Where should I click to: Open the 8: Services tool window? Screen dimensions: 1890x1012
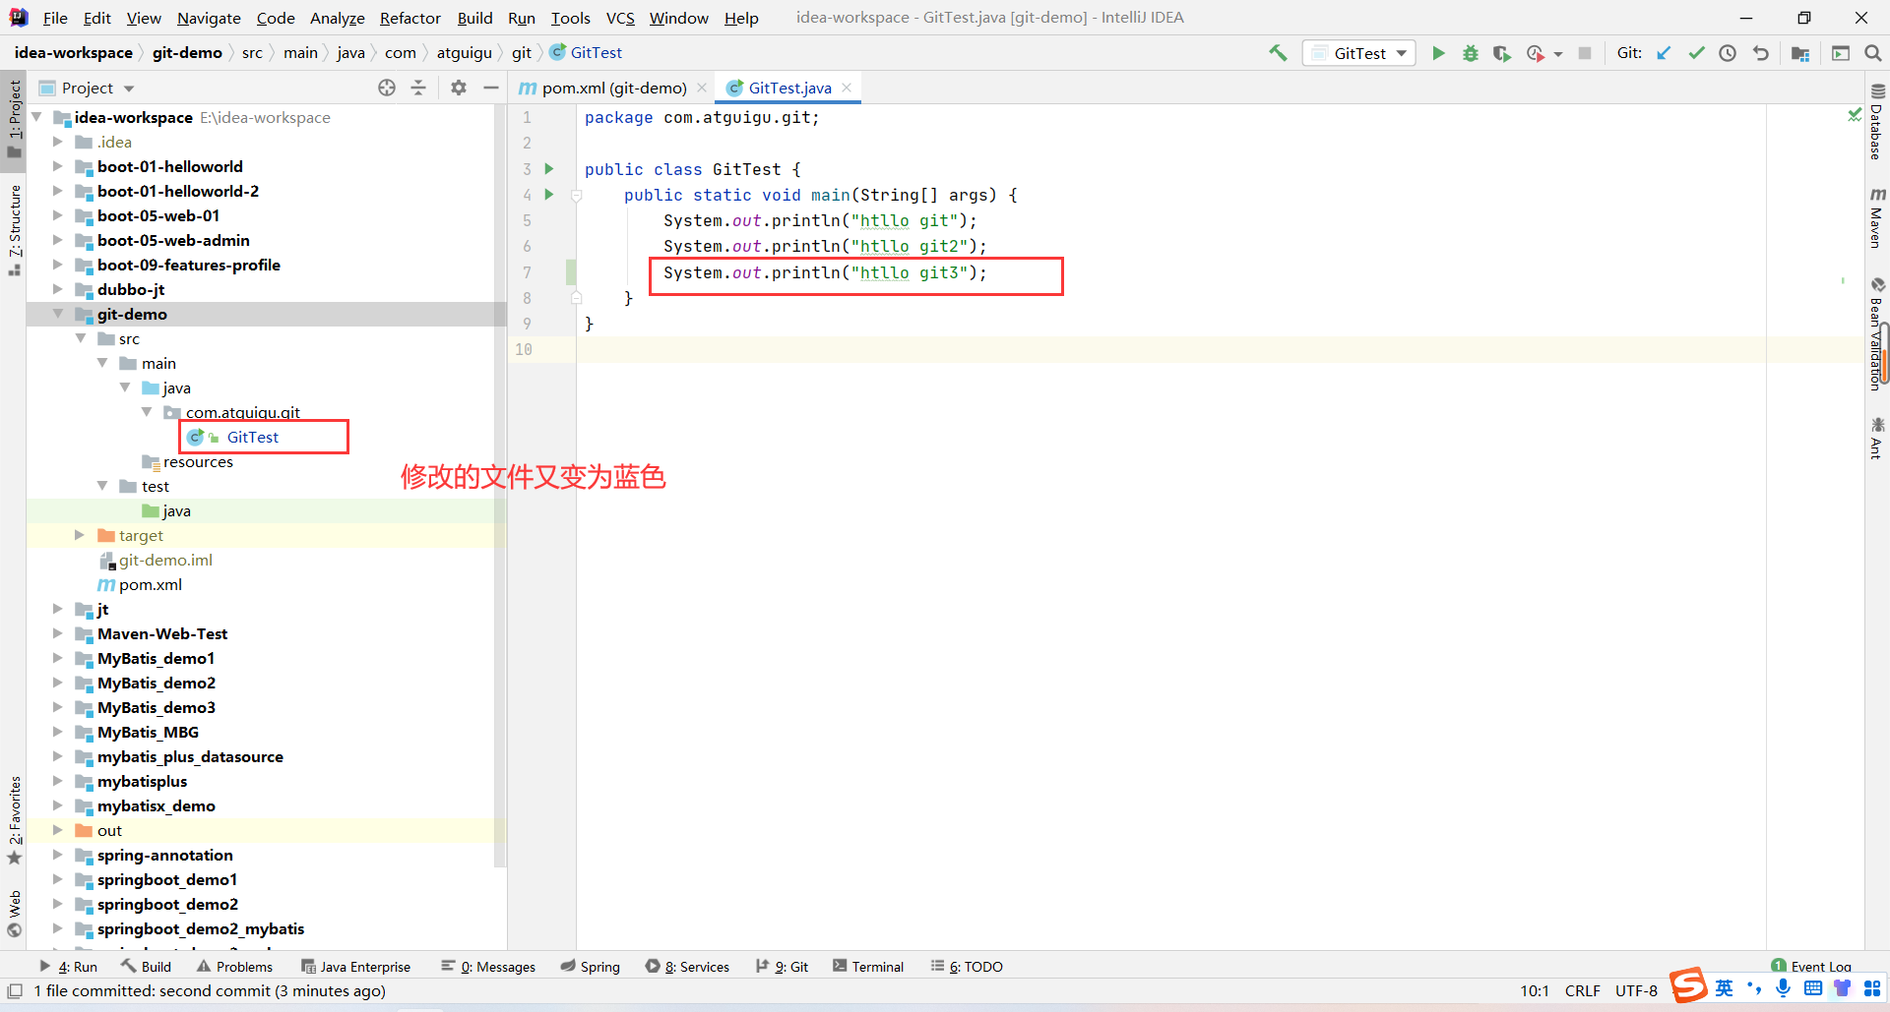coord(688,967)
